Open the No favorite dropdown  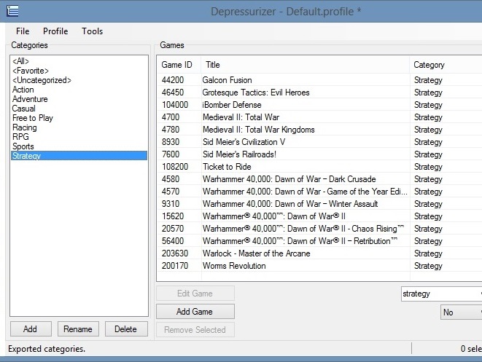[461, 312]
